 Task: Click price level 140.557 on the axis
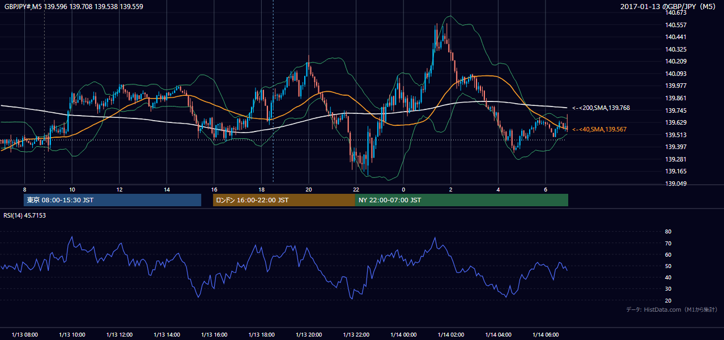point(676,25)
